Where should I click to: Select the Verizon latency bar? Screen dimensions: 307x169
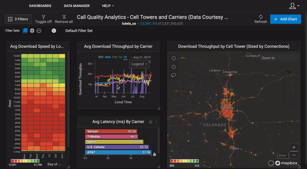(x=111, y=131)
